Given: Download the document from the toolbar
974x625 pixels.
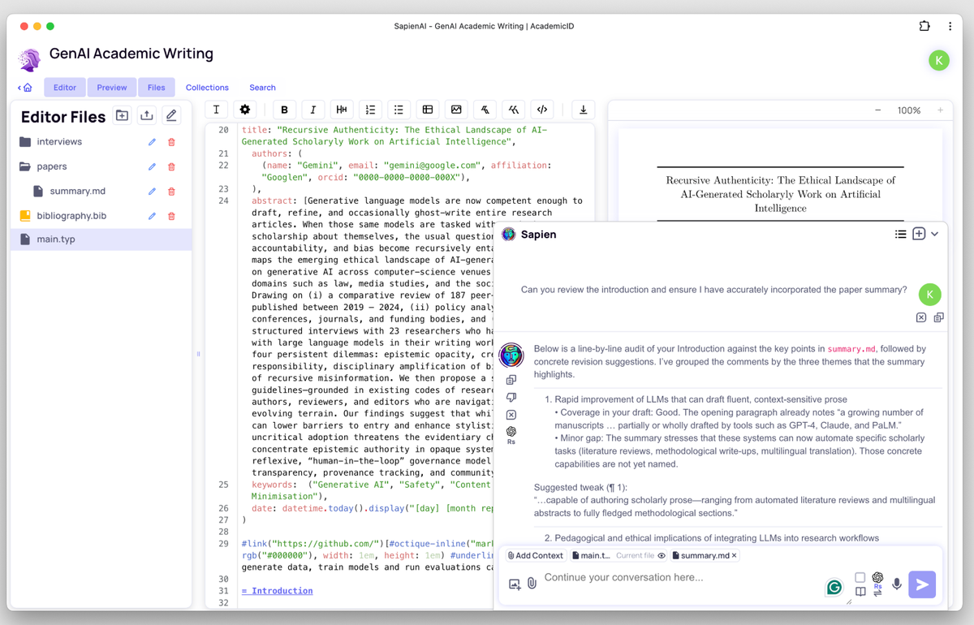Looking at the screenshot, I should 583,110.
